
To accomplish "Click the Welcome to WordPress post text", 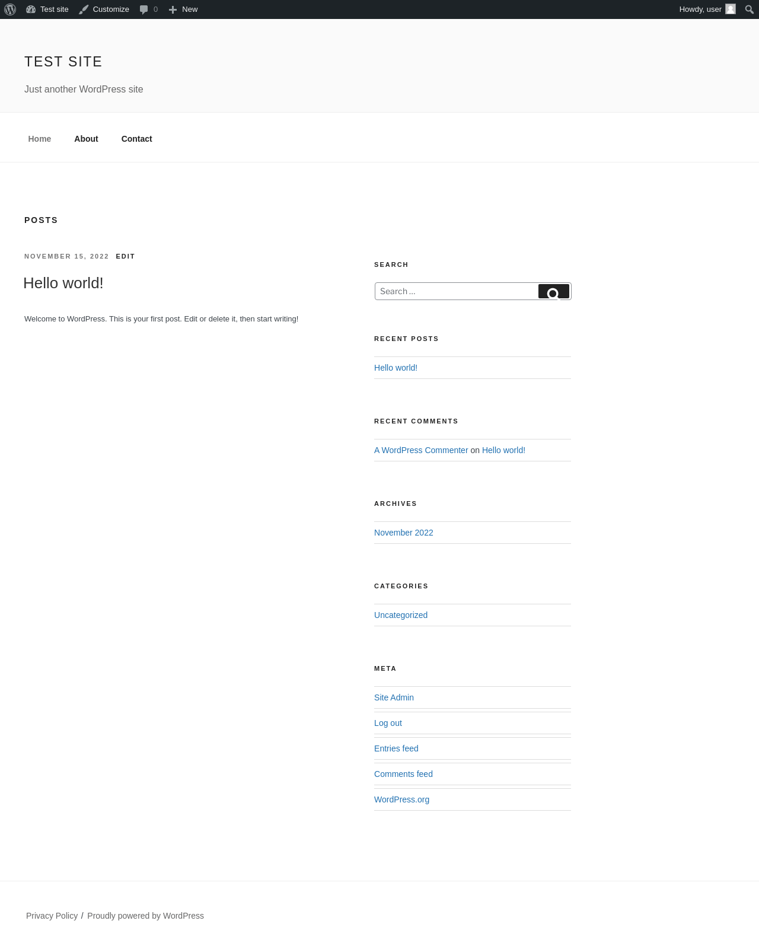I will pos(161,319).
